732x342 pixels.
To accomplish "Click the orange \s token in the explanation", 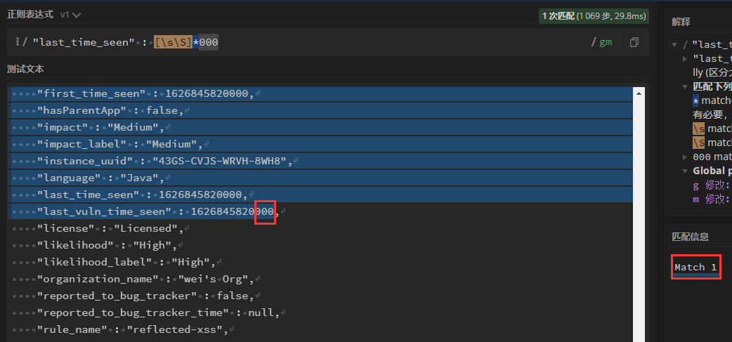I will [x=698, y=129].
